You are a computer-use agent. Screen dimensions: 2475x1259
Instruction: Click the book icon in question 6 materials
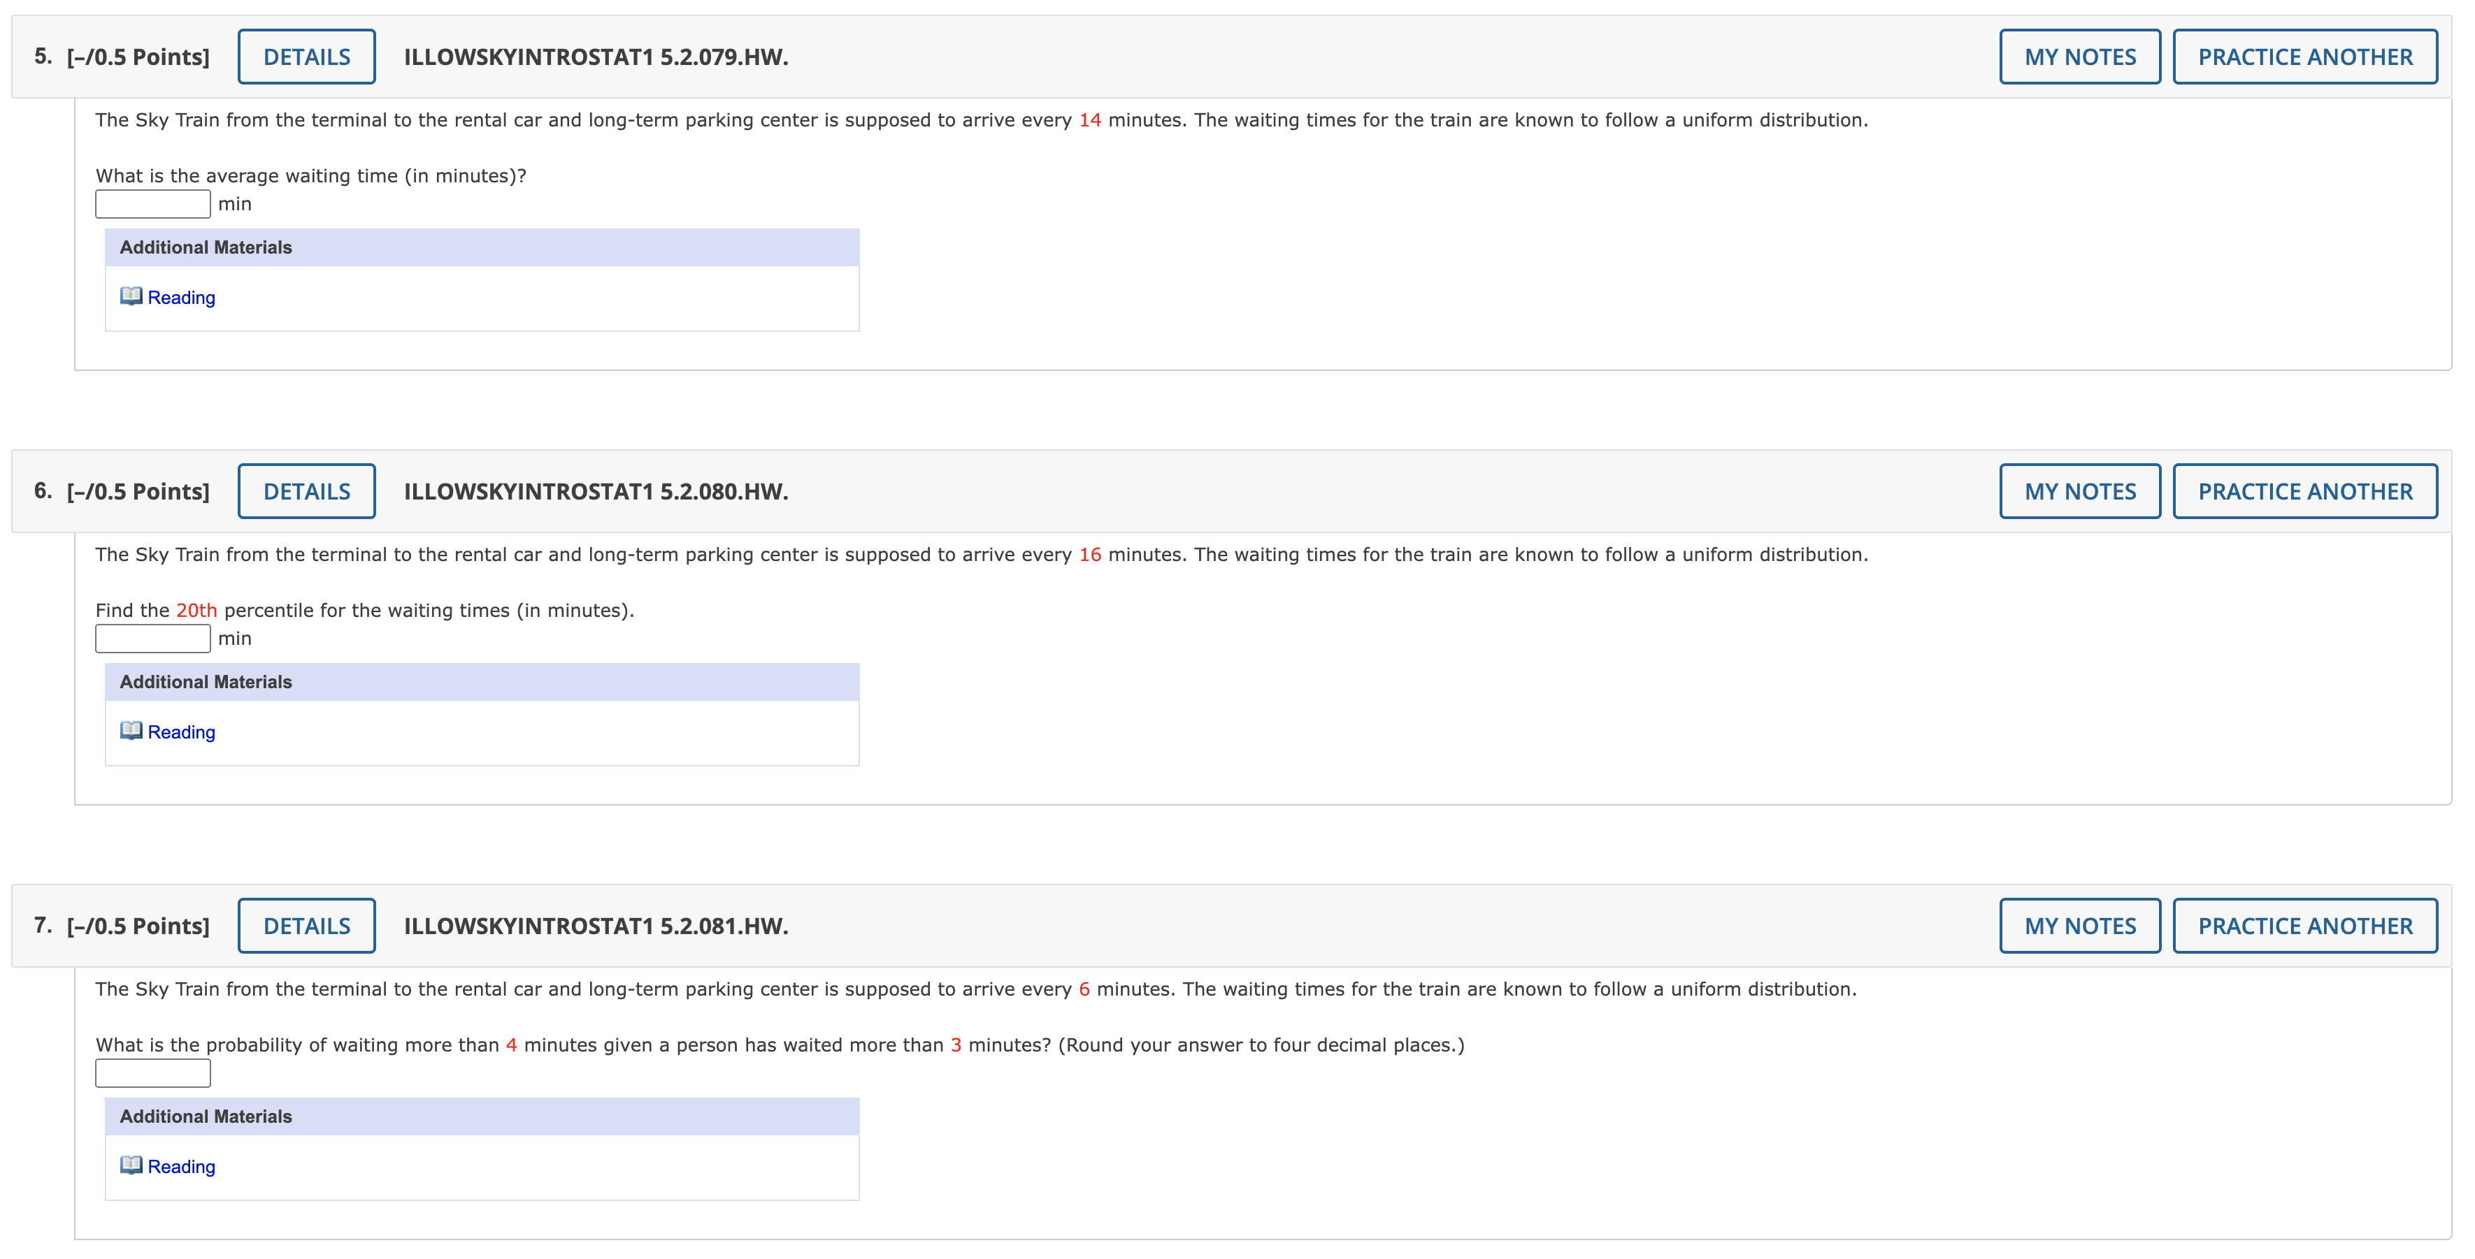click(x=131, y=731)
